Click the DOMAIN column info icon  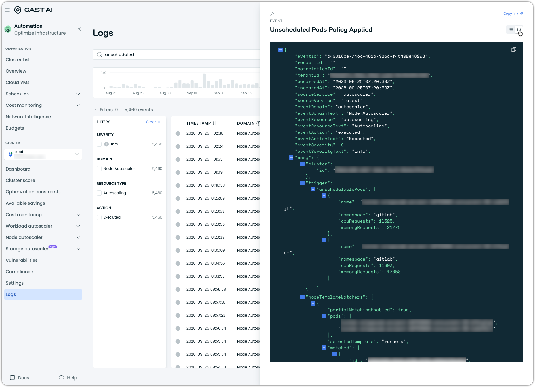click(x=258, y=123)
